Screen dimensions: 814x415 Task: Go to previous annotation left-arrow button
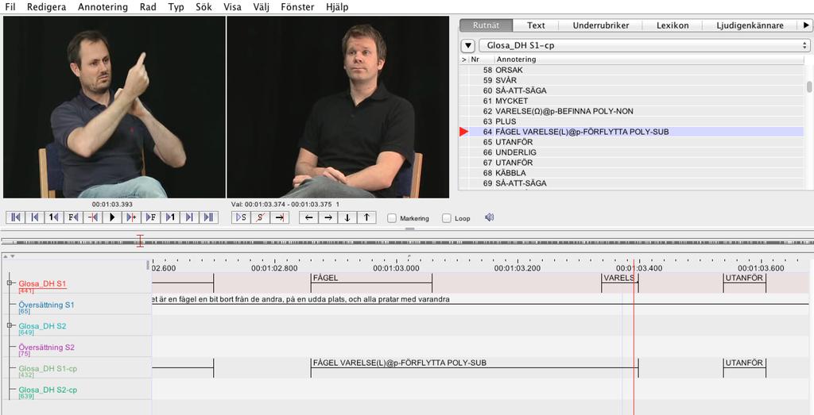pos(309,217)
